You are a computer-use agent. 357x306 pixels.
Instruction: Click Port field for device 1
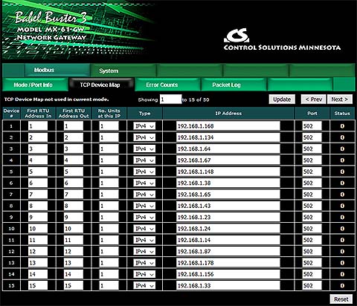(312, 126)
